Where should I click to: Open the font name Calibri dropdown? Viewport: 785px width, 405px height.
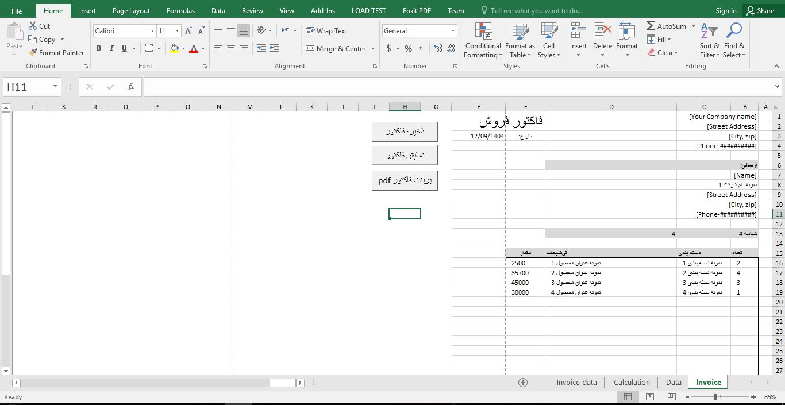click(152, 31)
